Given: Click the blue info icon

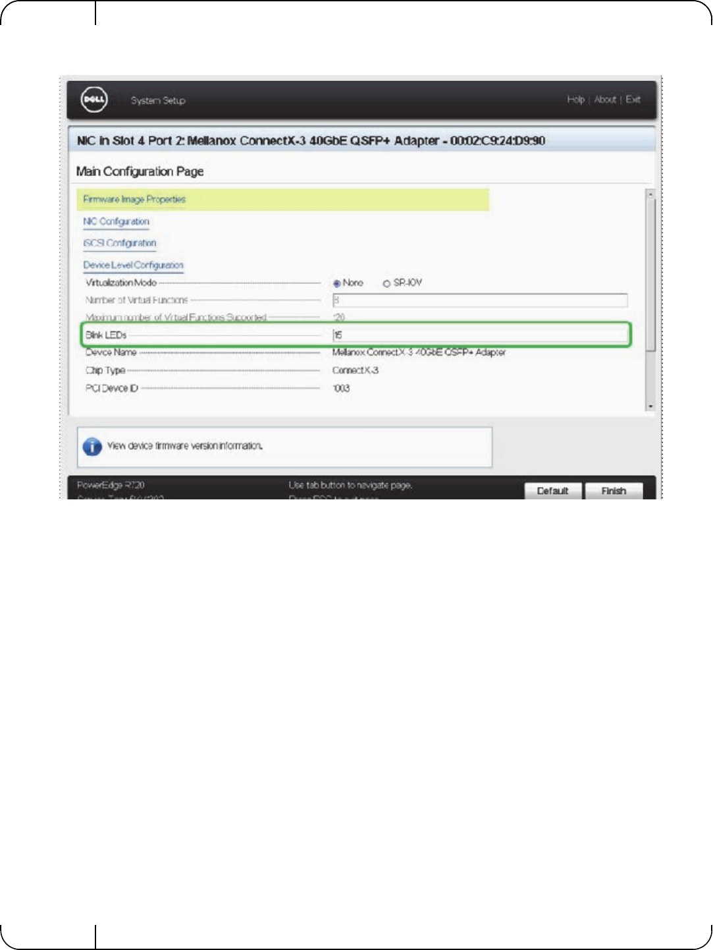Looking at the screenshot, I should click(x=92, y=447).
